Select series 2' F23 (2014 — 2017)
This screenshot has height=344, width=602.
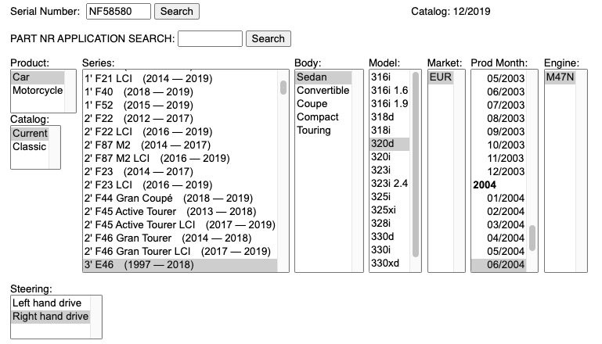click(181, 172)
